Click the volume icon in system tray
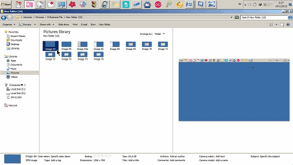Screen dimensions: 293x165 (x=249, y=4)
